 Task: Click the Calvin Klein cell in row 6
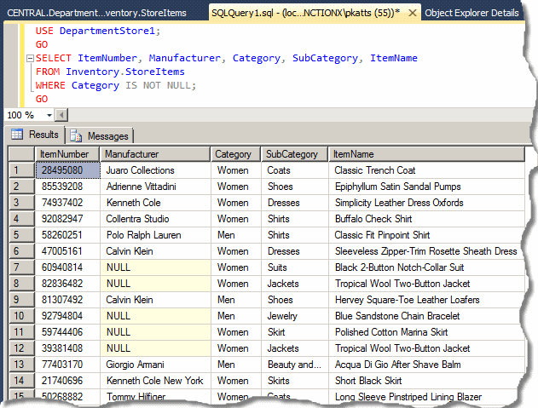(x=155, y=251)
